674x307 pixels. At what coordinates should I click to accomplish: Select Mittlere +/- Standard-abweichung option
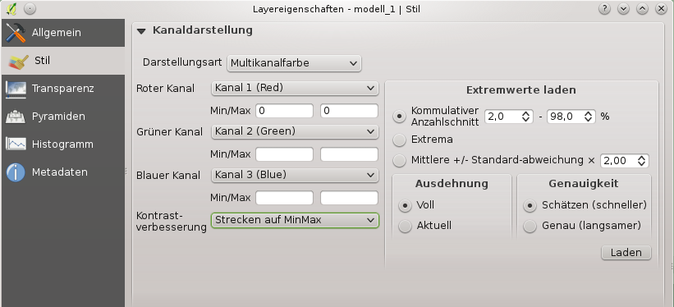click(400, 160)
